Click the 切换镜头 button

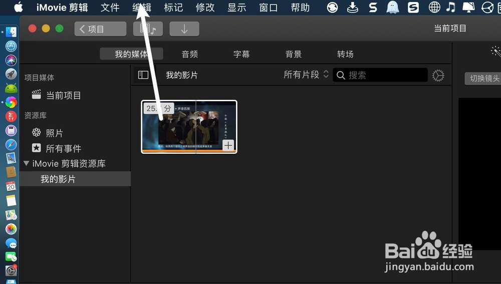pyautogui.click(x=483, y=78)
